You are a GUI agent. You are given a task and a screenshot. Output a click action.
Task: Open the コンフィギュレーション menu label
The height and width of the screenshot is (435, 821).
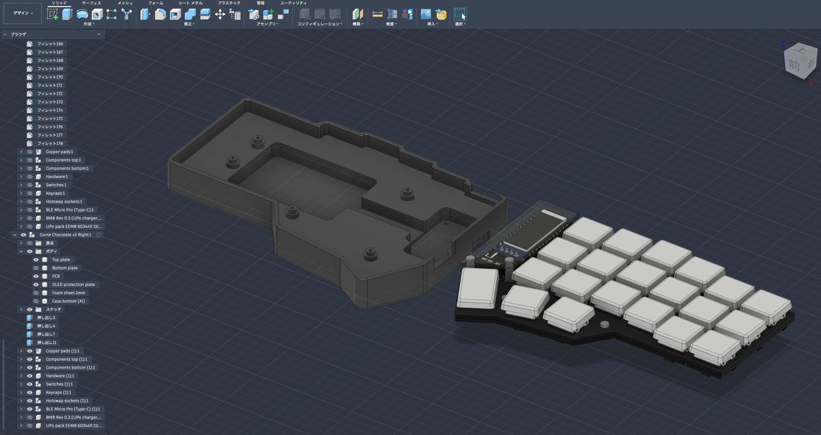(x=319, y=24)
